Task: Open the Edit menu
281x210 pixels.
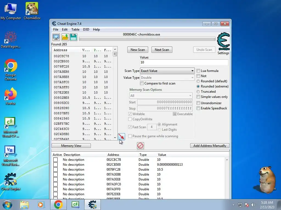Action: (65, 30)
